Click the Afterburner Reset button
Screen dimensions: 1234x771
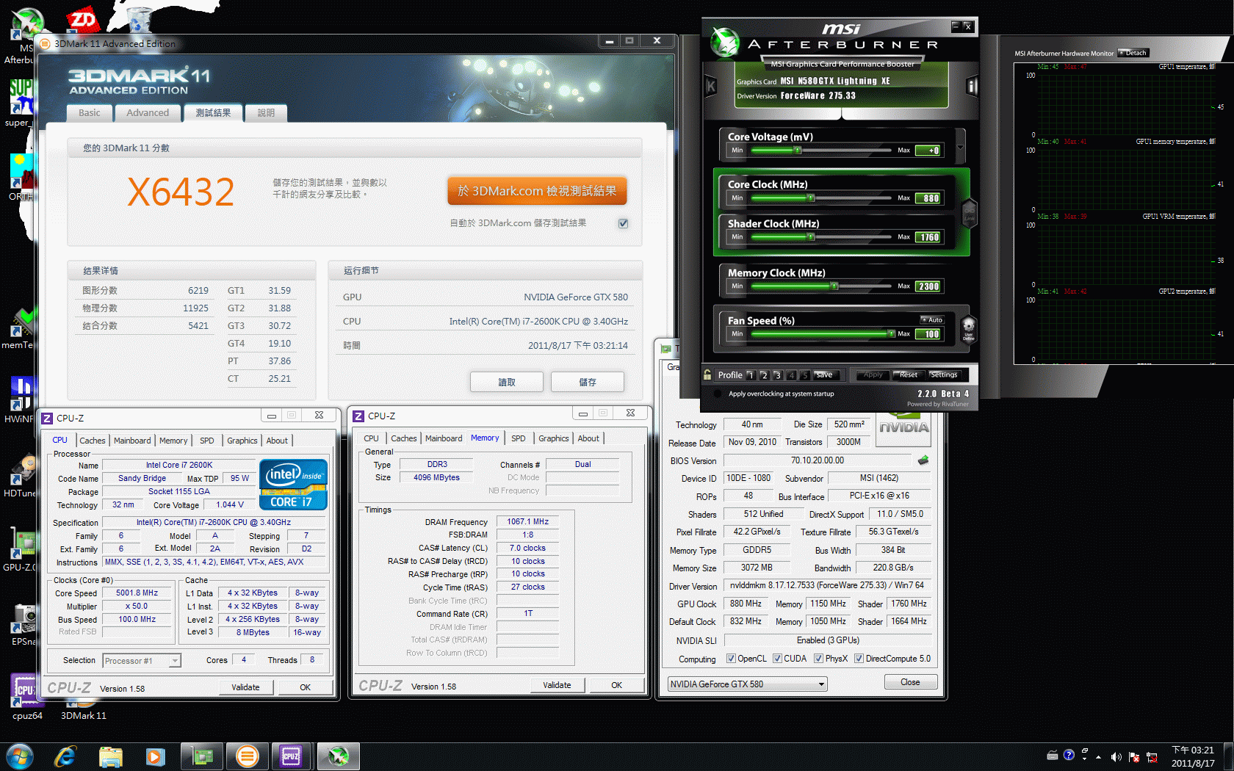[908, 374]
